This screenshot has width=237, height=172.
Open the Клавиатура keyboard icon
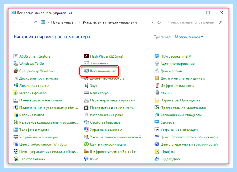(x=86, y=93)
